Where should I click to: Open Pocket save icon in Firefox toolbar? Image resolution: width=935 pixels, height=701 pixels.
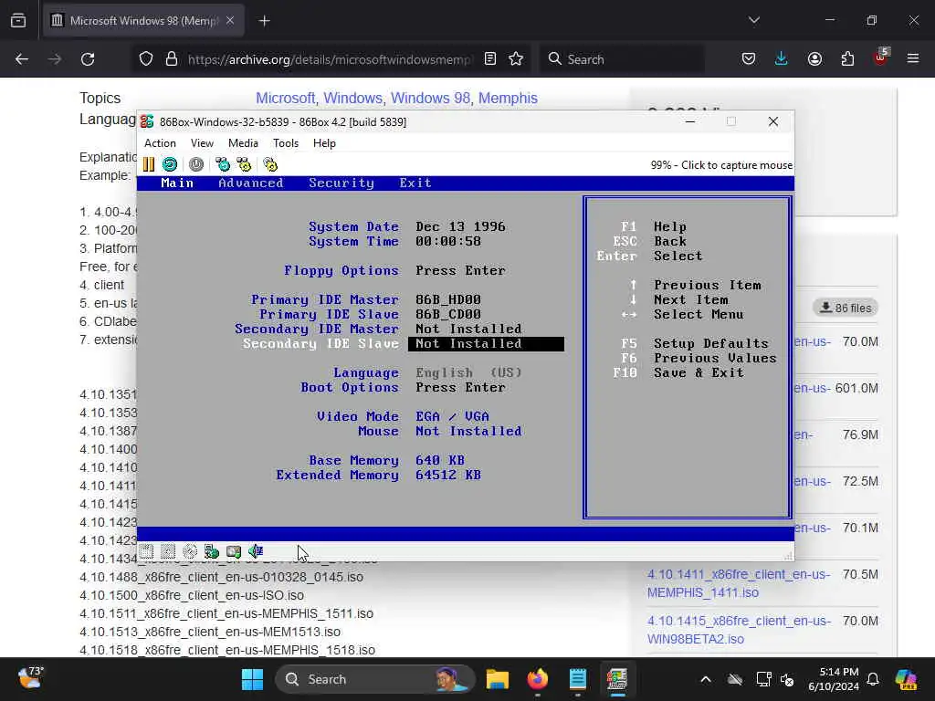point(749,59)
